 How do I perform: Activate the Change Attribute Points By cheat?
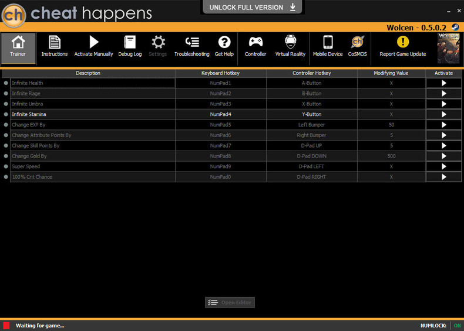pyautogui.click(x=443, y=135)
